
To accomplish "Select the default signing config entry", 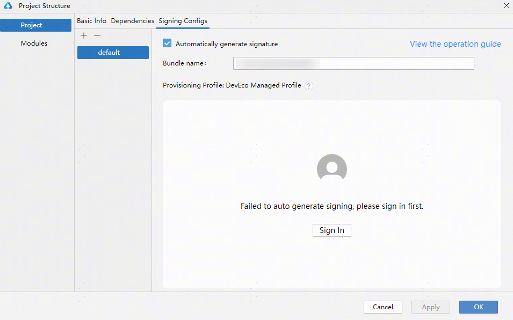I will coord(113,53).
